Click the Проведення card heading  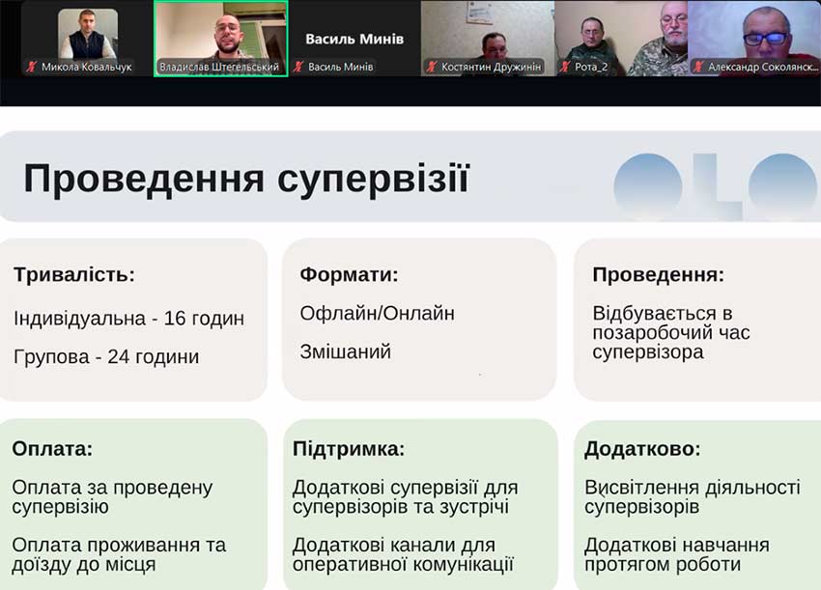658,275
